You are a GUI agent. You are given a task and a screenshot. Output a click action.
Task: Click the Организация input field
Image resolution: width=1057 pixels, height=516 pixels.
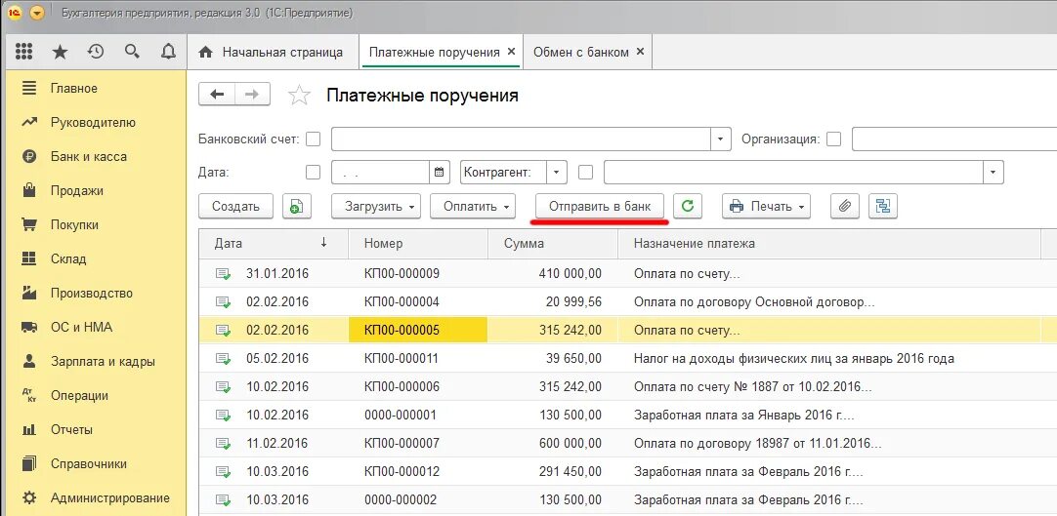[x=954, y=139]
